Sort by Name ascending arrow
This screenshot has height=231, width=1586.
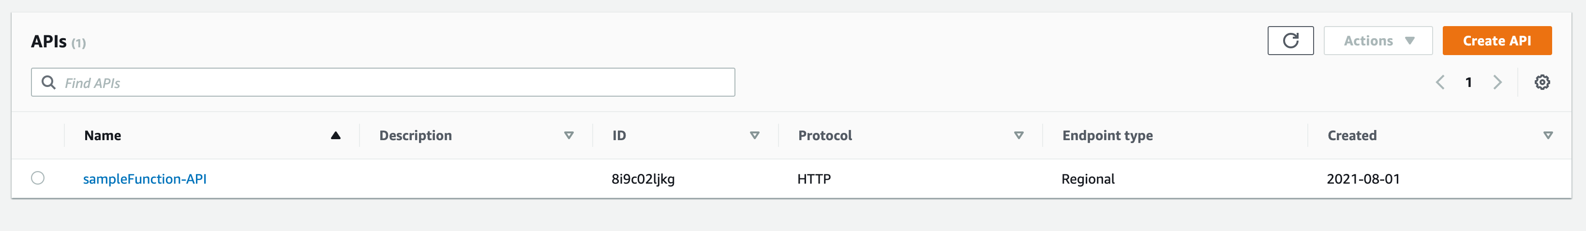click(x=336, y=136)
